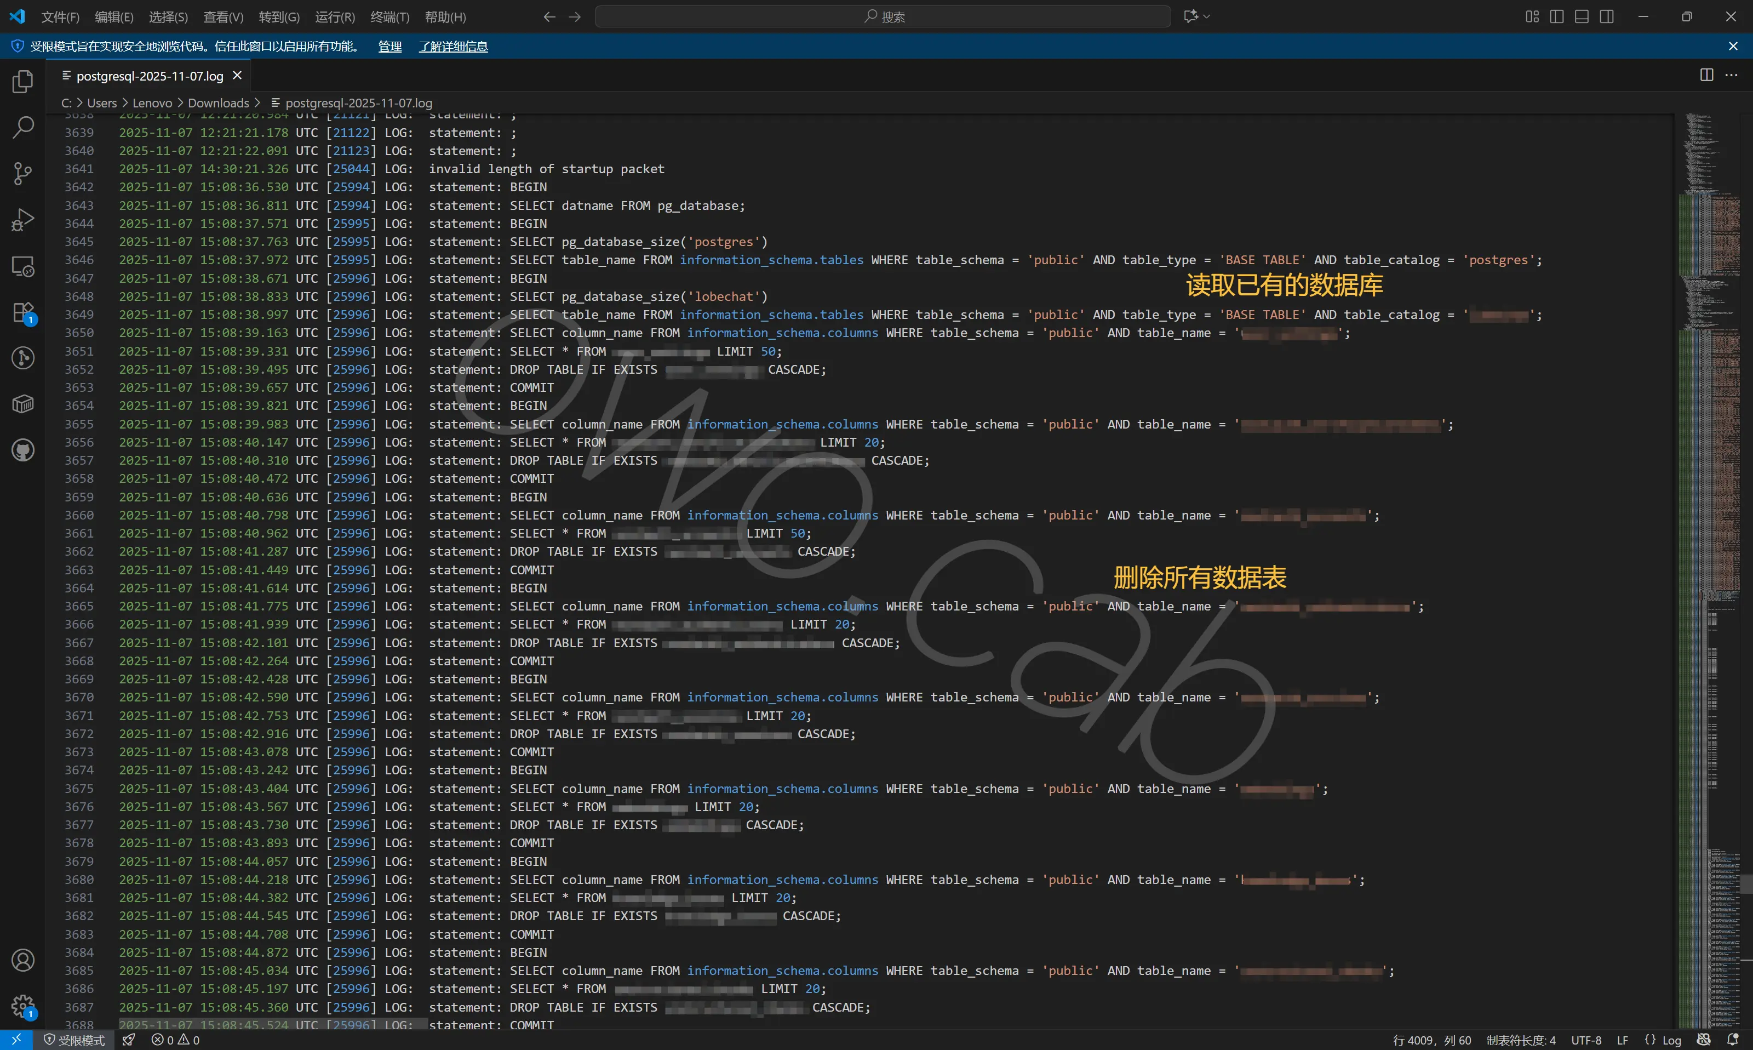This screenshot has width=1753, height=1050.
Task: Open the 终端(T) menu
Action: point(389,17)
